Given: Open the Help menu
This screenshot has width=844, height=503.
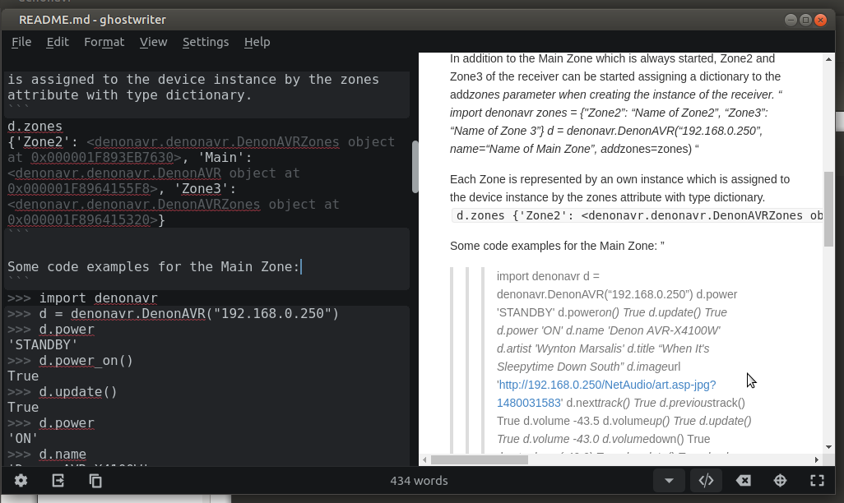Looking at the screenshot, I should 257,42.
